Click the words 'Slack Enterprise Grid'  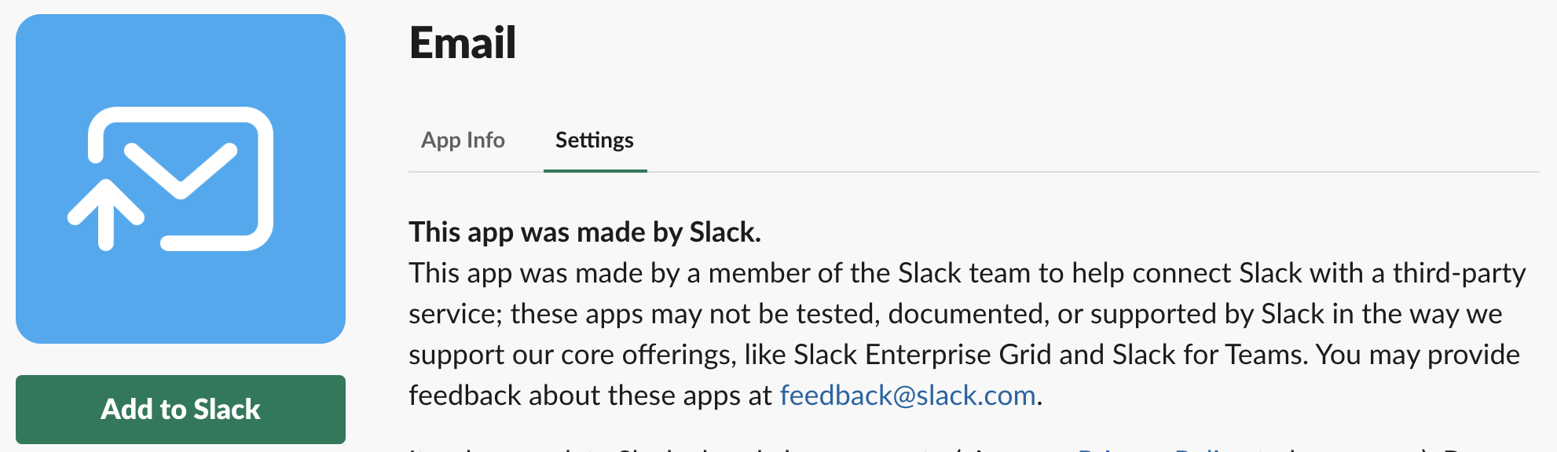(x=922, y=355)
